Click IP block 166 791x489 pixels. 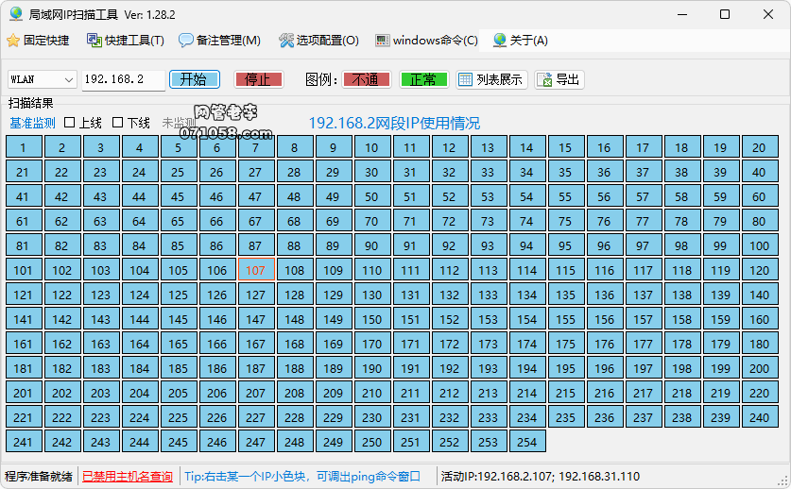(x=217, y=344)
